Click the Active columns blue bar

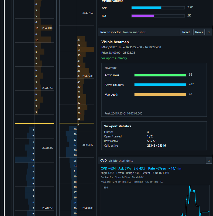160,85
